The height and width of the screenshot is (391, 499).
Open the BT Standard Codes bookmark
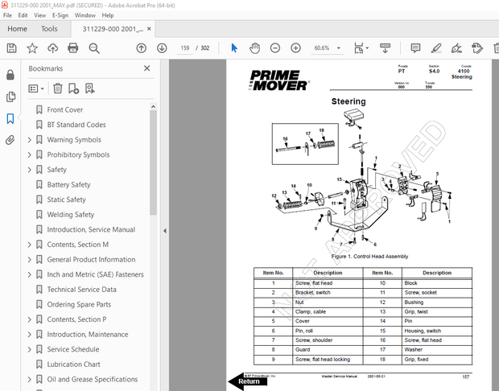[76, 125]
